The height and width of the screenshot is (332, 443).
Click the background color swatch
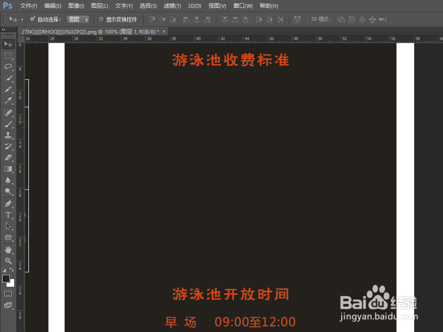pos(12,284)
